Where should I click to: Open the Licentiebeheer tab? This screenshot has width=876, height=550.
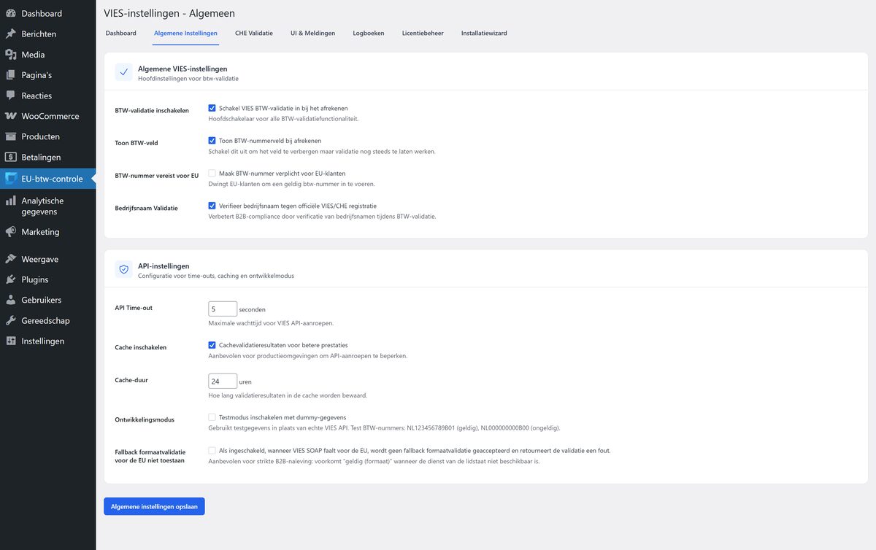click(x=423, y=34)
